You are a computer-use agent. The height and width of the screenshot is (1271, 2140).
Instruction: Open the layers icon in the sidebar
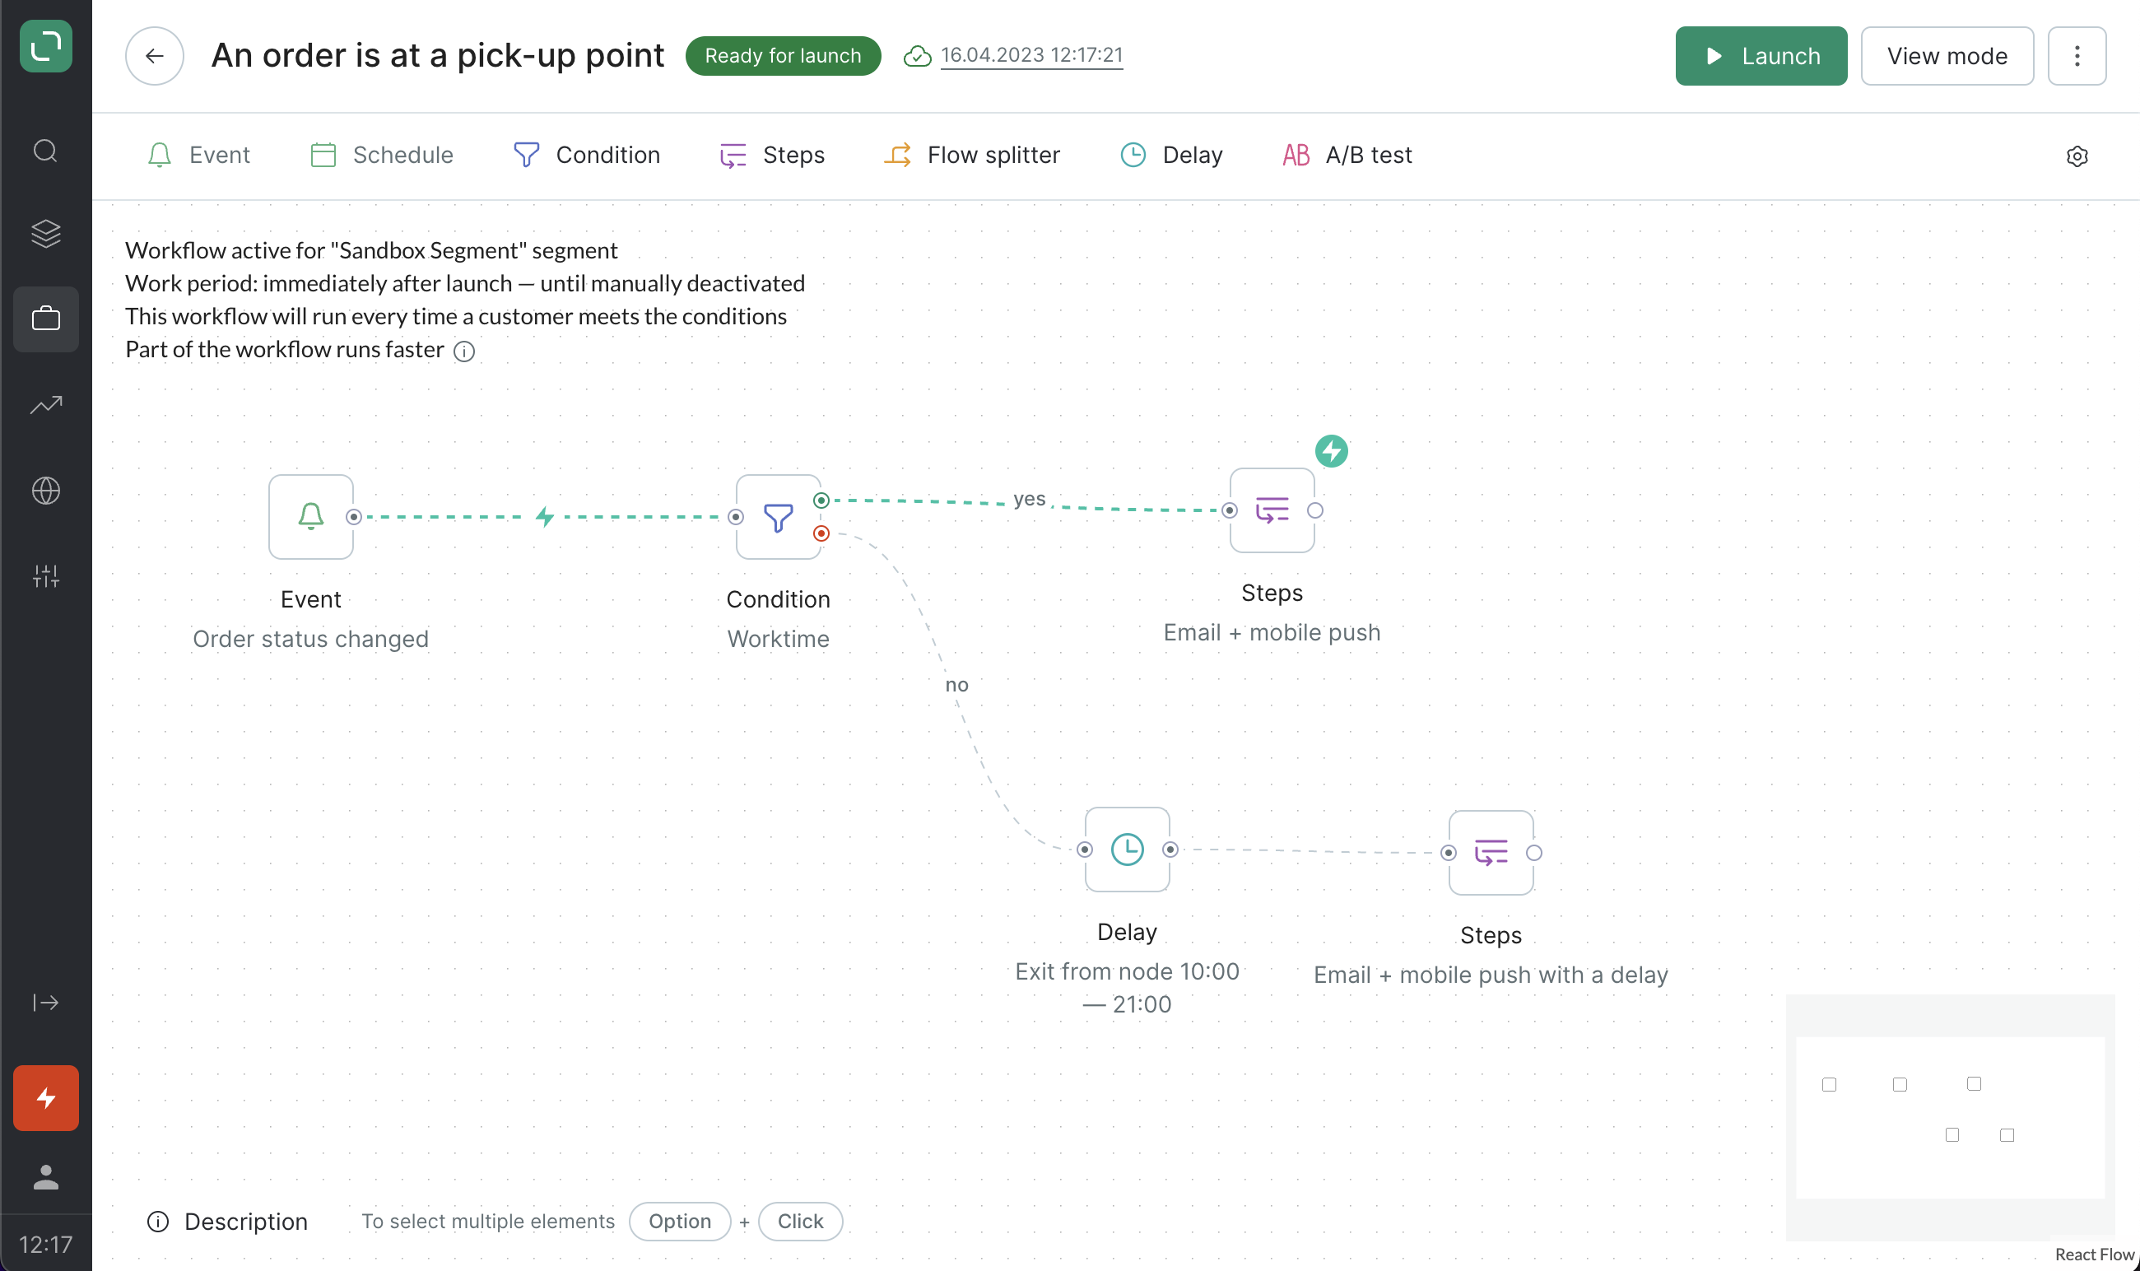click(x=45, y=234)
